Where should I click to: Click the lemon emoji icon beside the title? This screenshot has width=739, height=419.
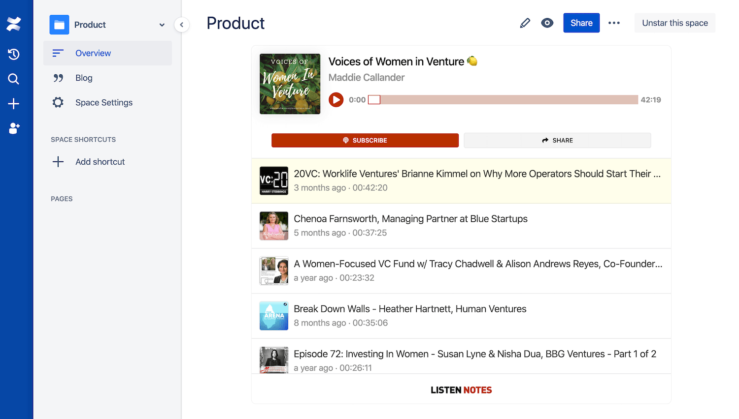(x=472, y=61)
